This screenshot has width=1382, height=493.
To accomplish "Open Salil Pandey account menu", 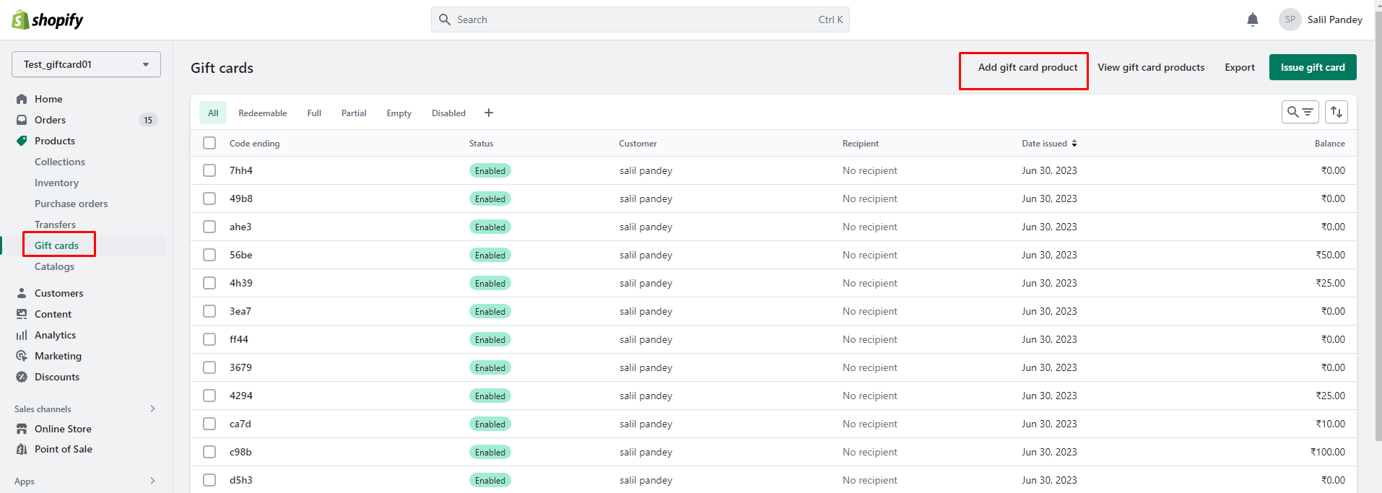I will [1321, 19].
